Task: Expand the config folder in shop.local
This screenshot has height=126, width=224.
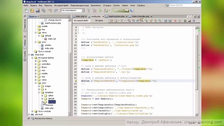Action: click(x=36, y=61)
